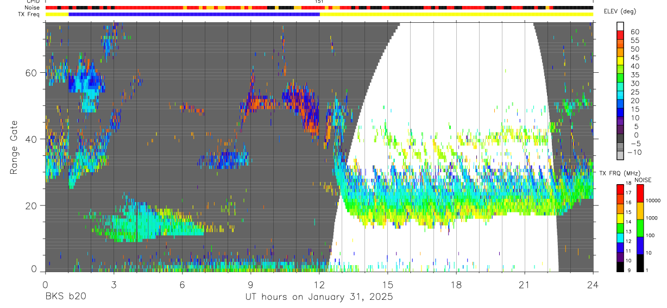Select ELEV colorbar green band between 30 and 35
This screenshot has width=667, height=308.
(620, 78)
